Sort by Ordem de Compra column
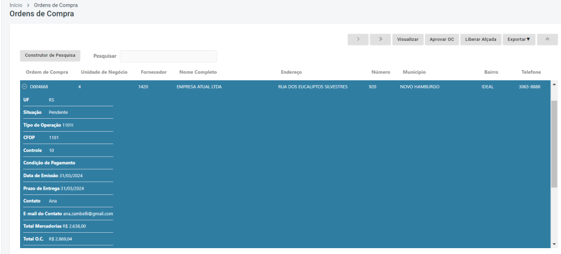 pos(47,72)
